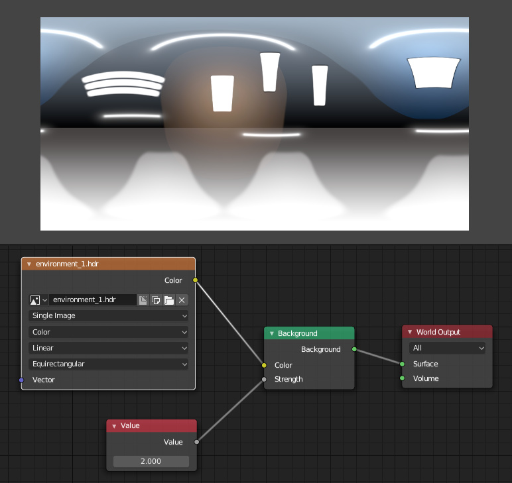The width and height of the screenshot is (512, 483).
Task: Click the Surface label in World Output
Action: 426,364
